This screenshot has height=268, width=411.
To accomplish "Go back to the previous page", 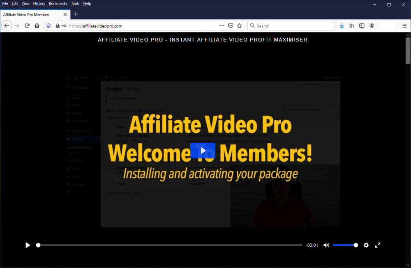I will tap(7, 25).
